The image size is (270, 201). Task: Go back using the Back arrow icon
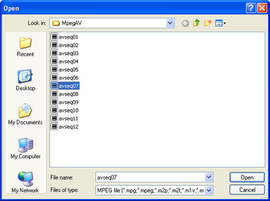point(185,23)
